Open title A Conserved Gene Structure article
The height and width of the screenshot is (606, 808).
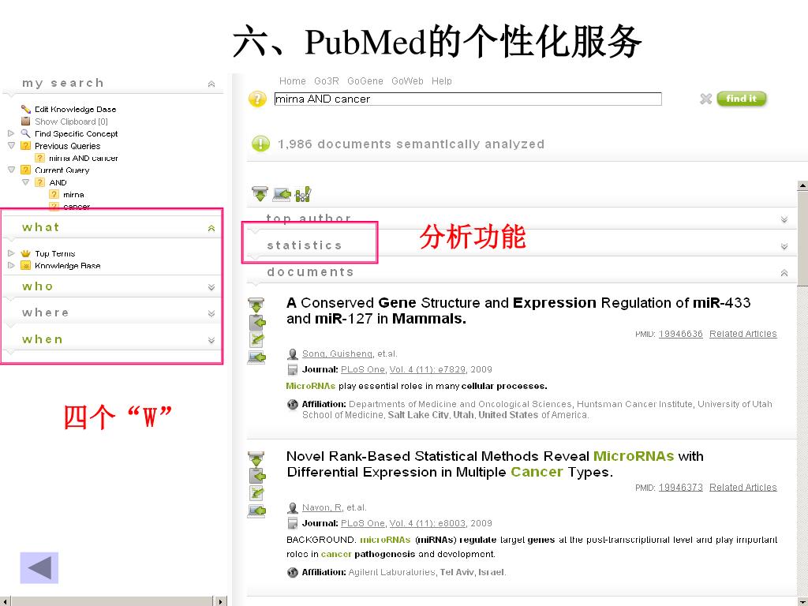point(518,311)
